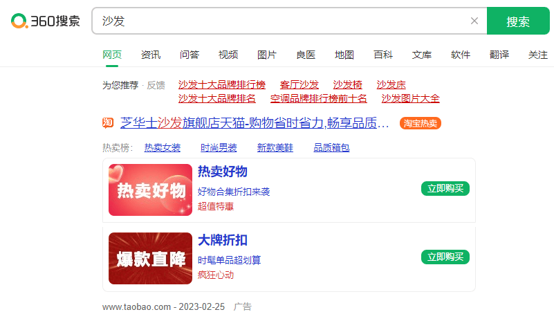The height and width of the screenshot is (321, 554).
Task: Open suggestion 沙发图片大全
Action: pyautogui.click(x=411, y=98)
